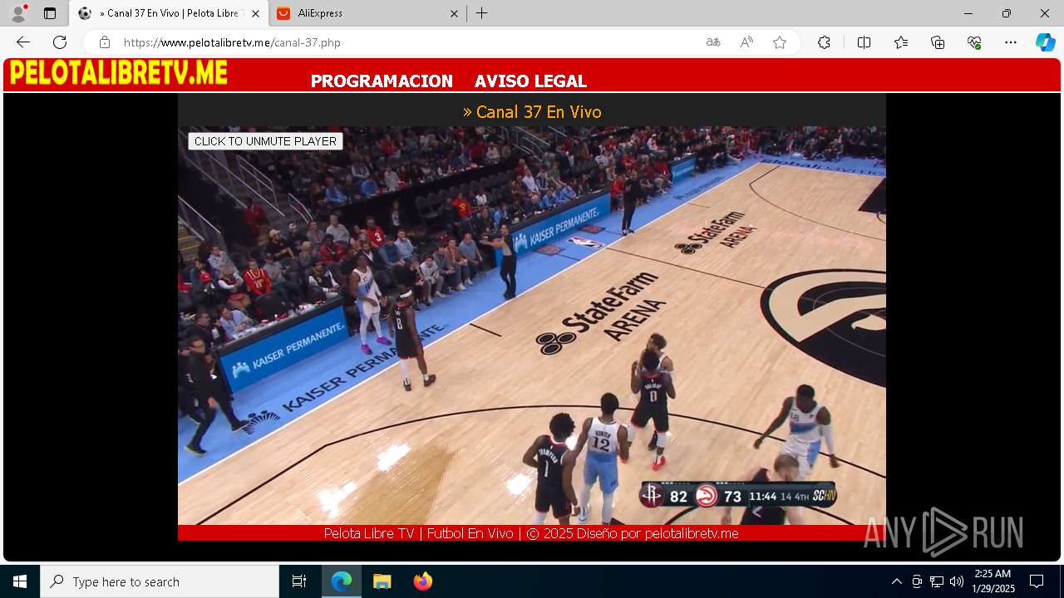Open browser Extensions puzzle icon
1064x598 pixels.
pyautogui.click(x=824, y=42)
